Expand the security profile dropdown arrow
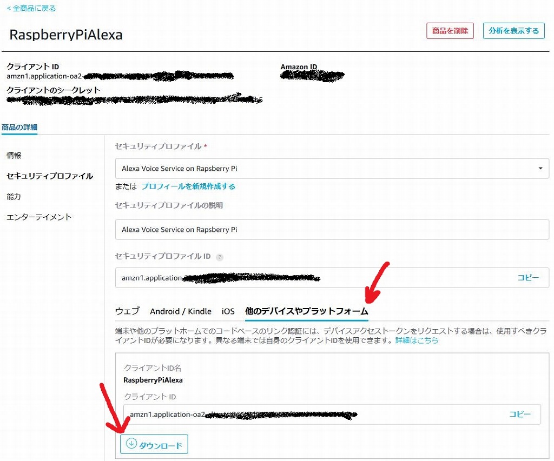The height and width of the screenshot is (461, 554). [x=540, y=169]
